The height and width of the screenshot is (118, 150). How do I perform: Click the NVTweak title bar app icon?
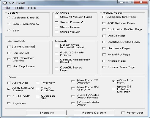[x=5, y=3]
